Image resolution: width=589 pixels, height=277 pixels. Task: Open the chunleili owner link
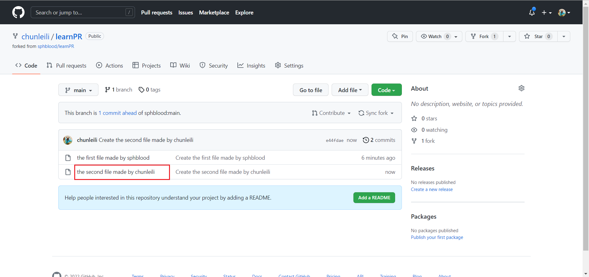coord(36,37)
